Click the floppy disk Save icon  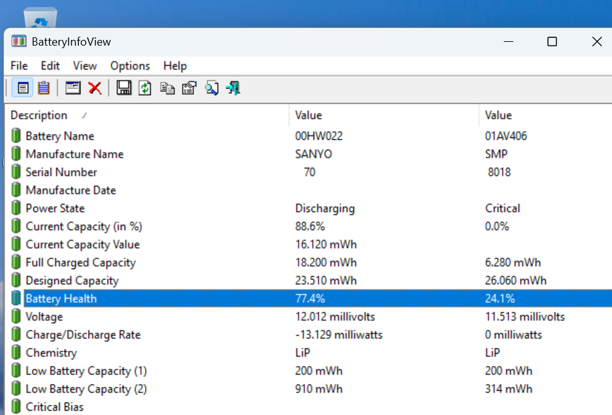click(x=124, y=88)
